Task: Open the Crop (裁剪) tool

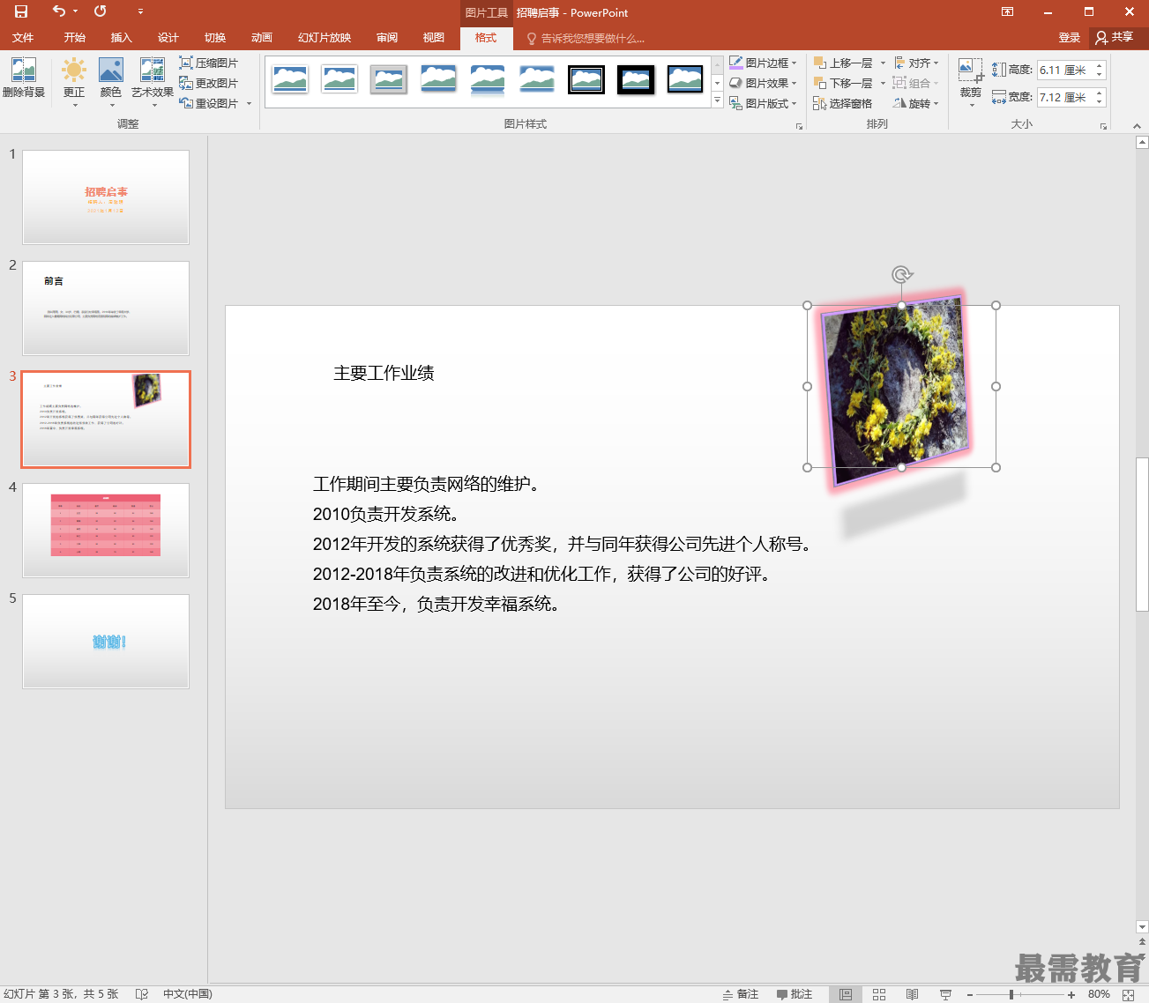Action: pos(971,82)
